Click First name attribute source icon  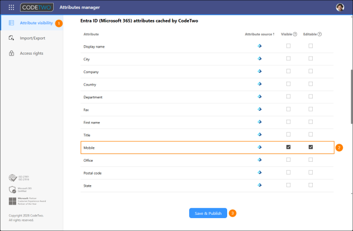(260, 122)
